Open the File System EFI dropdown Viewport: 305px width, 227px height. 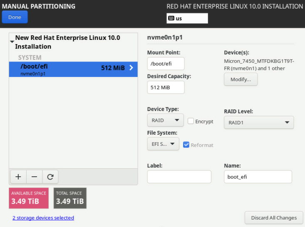163,144
